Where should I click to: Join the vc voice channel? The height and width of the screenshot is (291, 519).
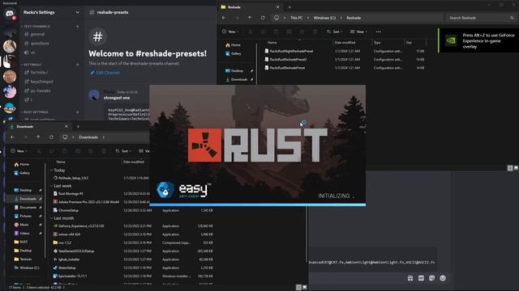(x=32, y=53)
